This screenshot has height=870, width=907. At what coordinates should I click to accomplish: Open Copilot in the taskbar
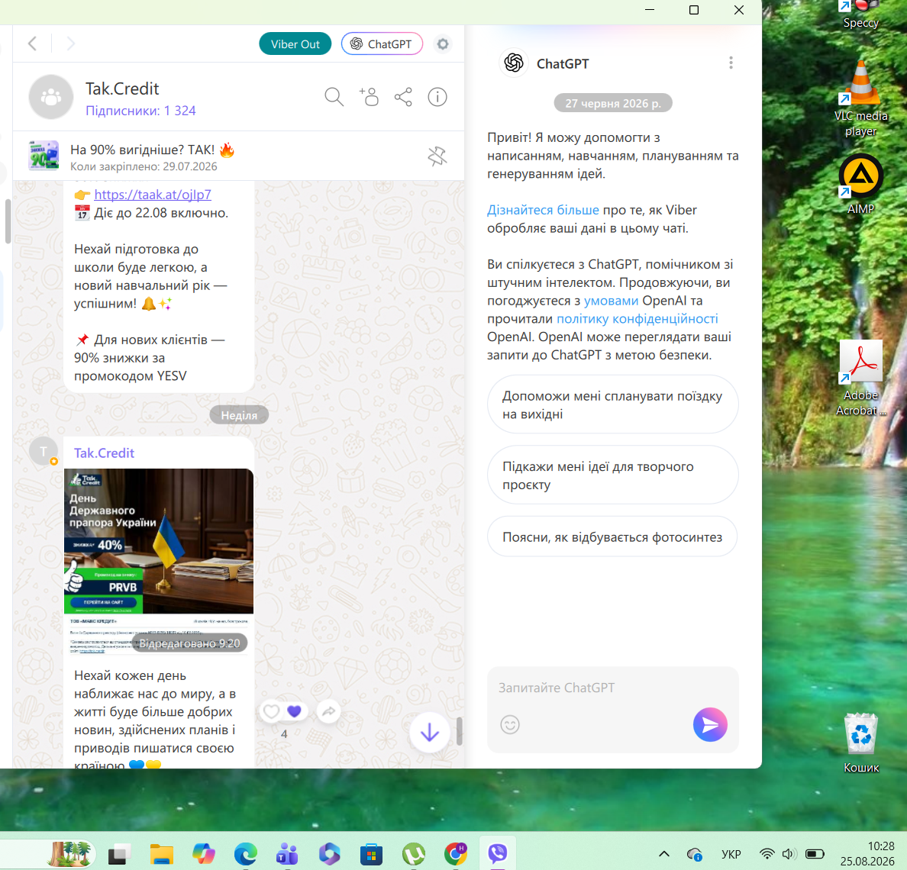203,854
